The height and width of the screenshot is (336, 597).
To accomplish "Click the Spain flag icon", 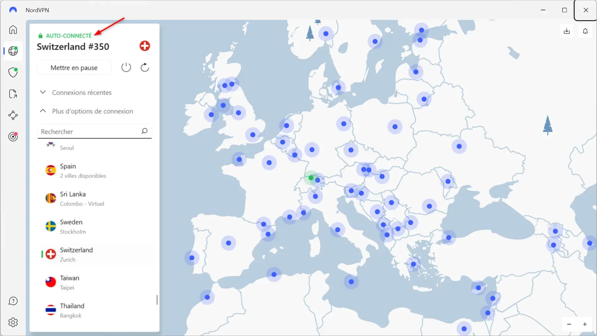I will tap(51, 170).
